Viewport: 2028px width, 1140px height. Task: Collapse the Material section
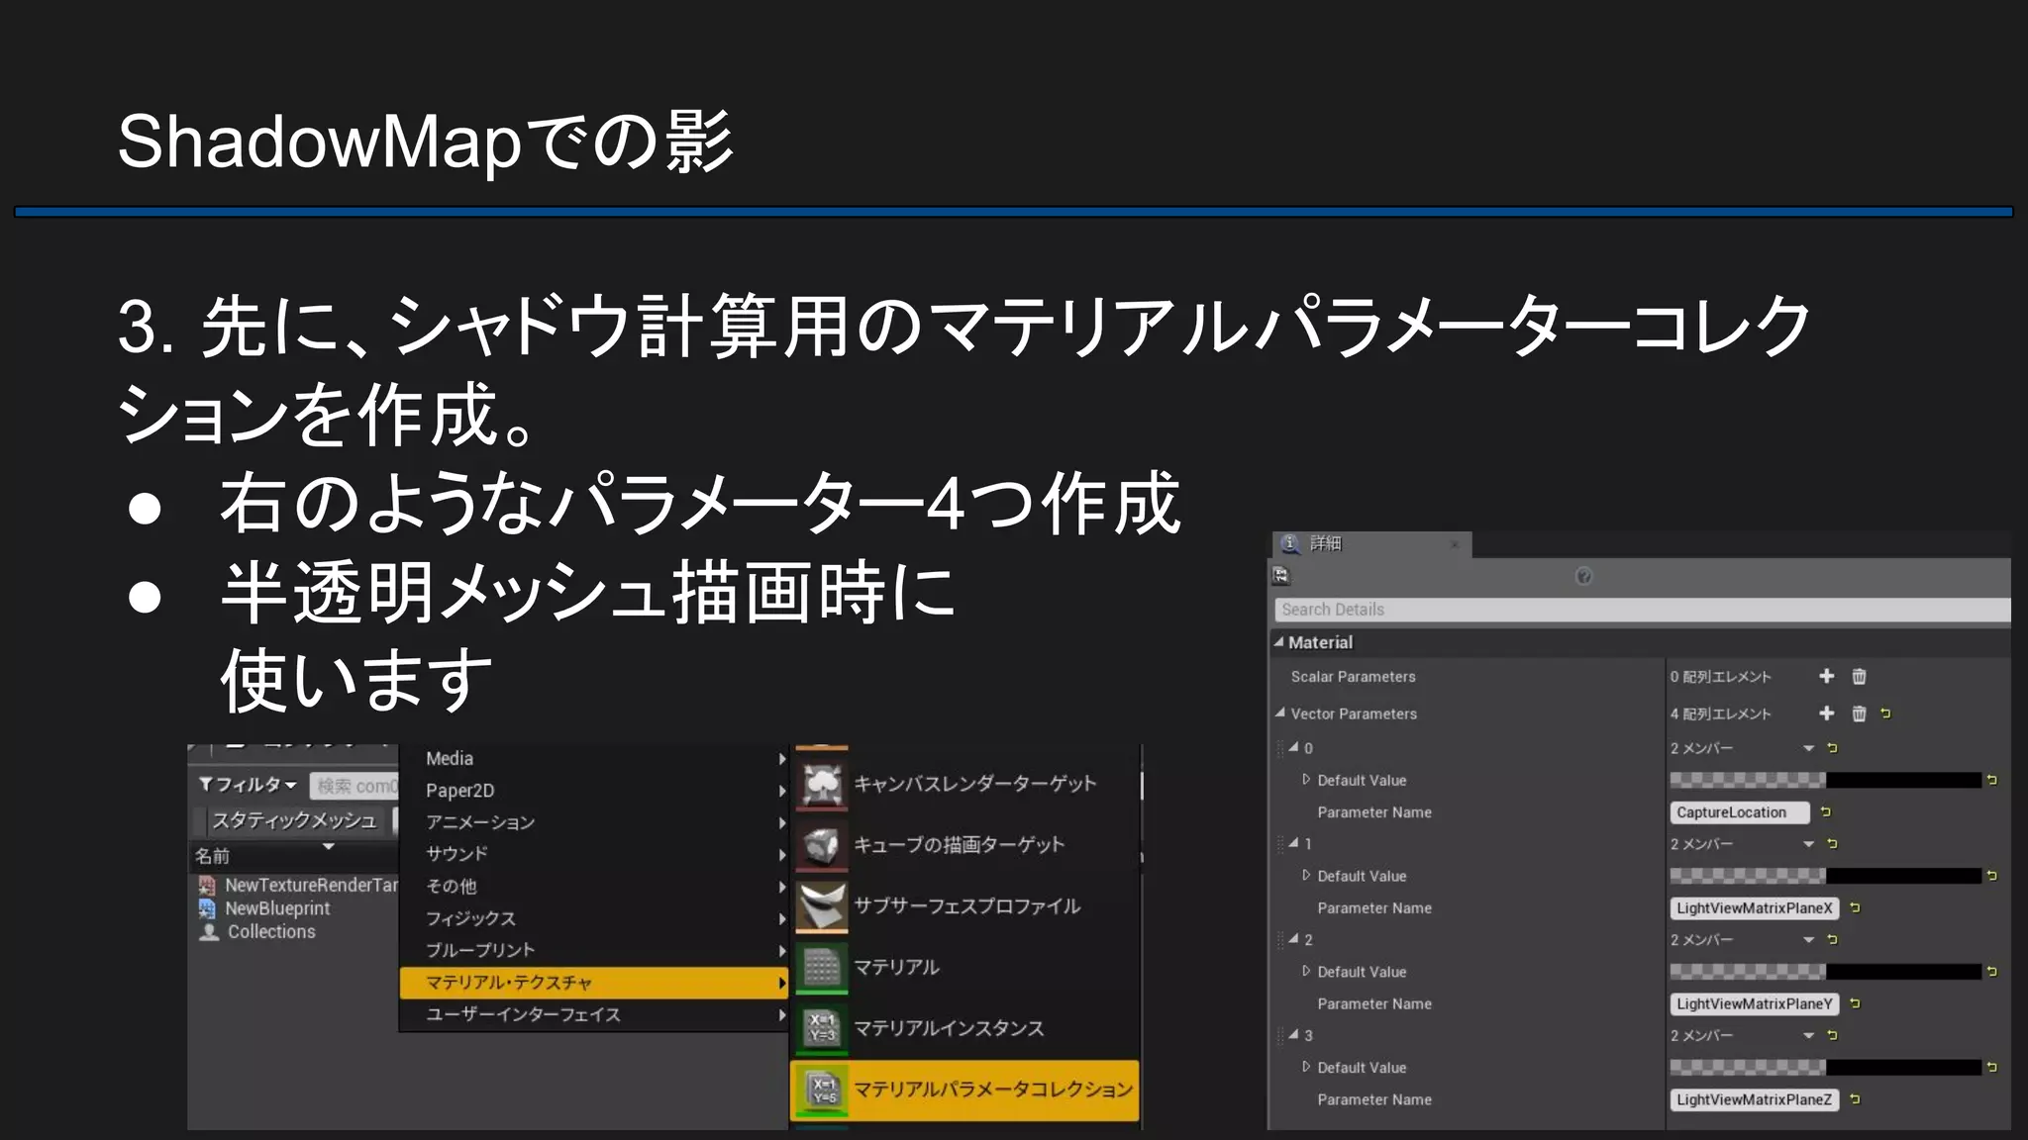[x=1278, y=642]
